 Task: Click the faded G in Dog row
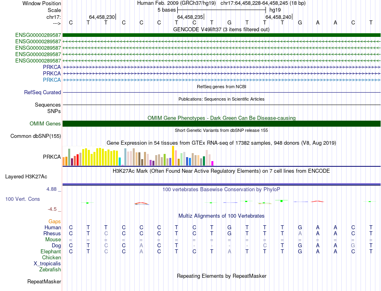(353, 246)
